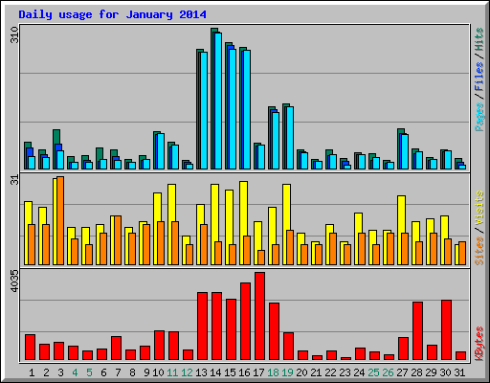Screen dimensions: 490x383
Task: Click day label '22' on x-axis
Action: [x=330, y=372]
